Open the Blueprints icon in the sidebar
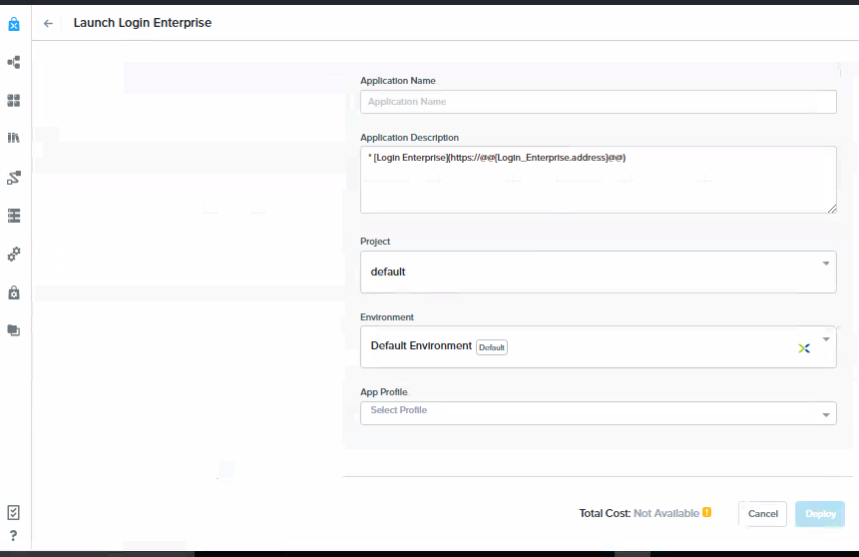The height and width of the screenshot is (557, 859). pos(14,63)
